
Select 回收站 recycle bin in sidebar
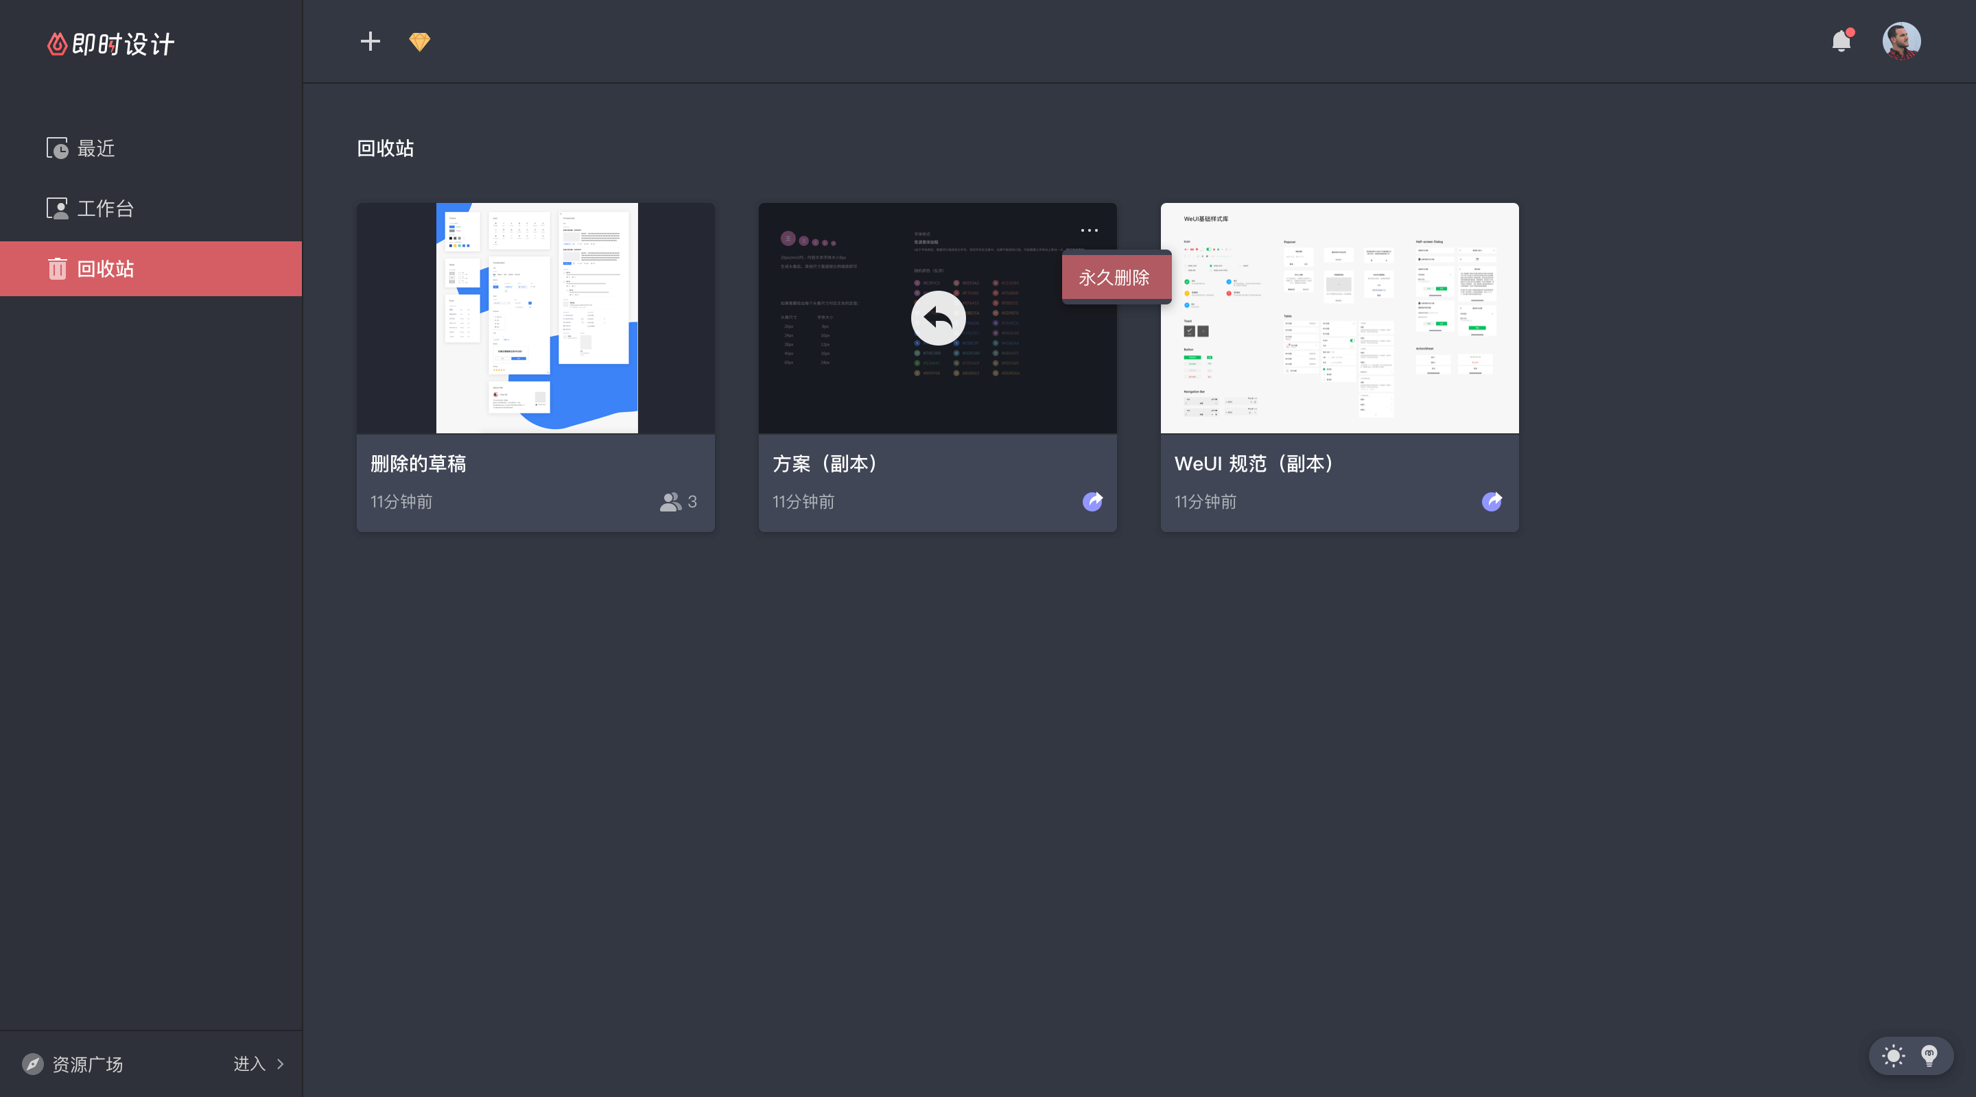[151, 268]
